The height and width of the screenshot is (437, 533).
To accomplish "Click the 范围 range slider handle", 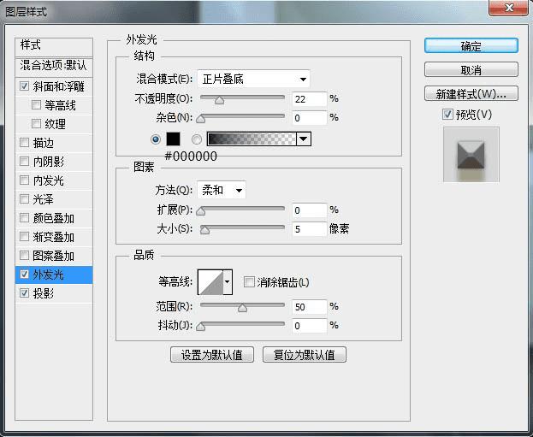I will click(x=242, y=308).
